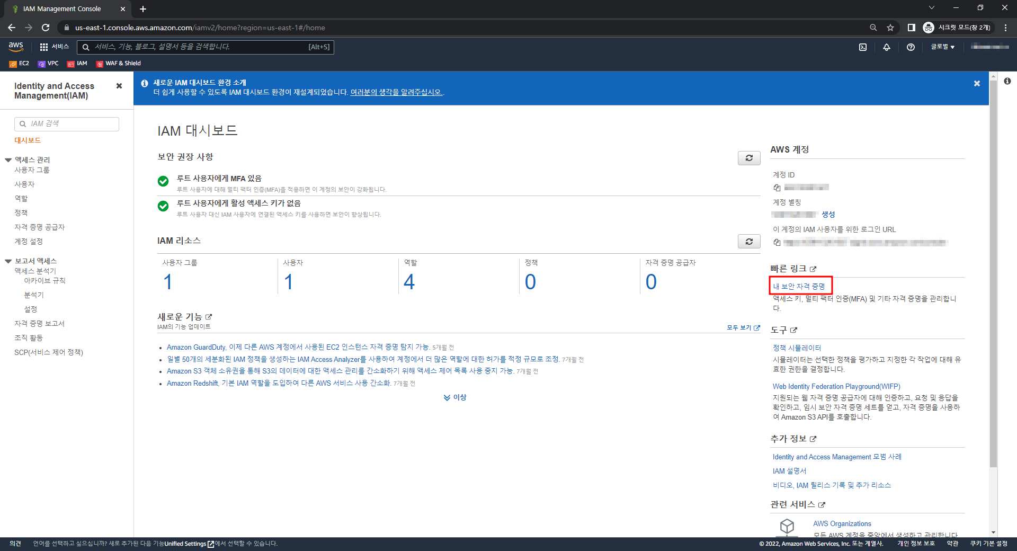Image resolution: width=1017 pixels, height=551 pixels.
Task: Open the incognito mode indicator
Action: [958, 28]
